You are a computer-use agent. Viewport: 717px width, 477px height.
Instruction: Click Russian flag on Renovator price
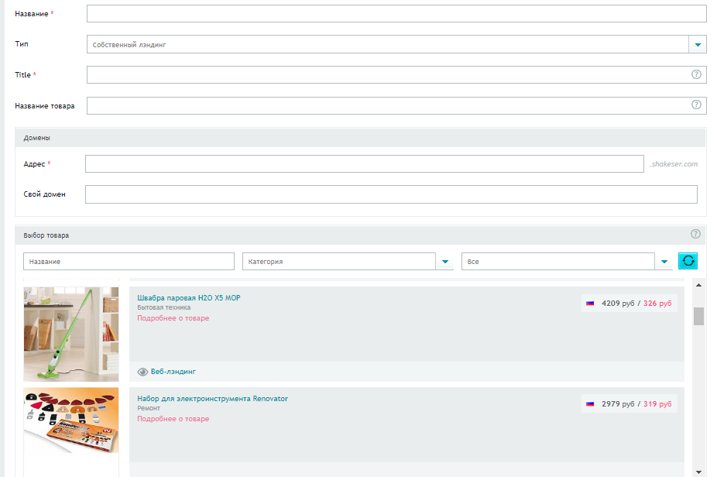590,404
